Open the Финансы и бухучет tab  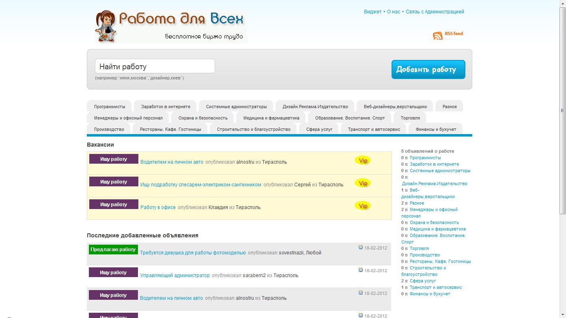tap(435, 129)
